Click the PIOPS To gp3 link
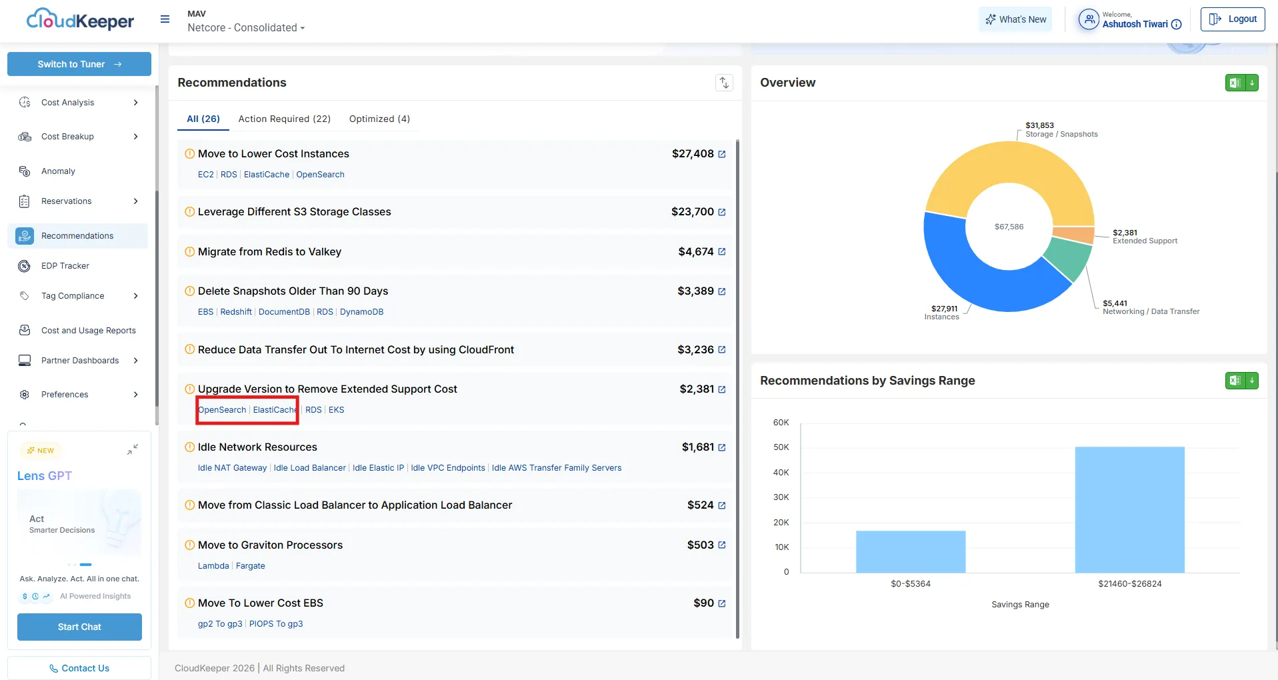Screen dimensions: 1278x680 (276, 624)
